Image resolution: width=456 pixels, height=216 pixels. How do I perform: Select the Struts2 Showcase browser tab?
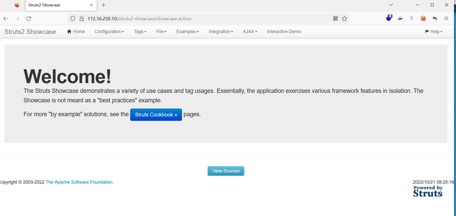coord(60,5)
